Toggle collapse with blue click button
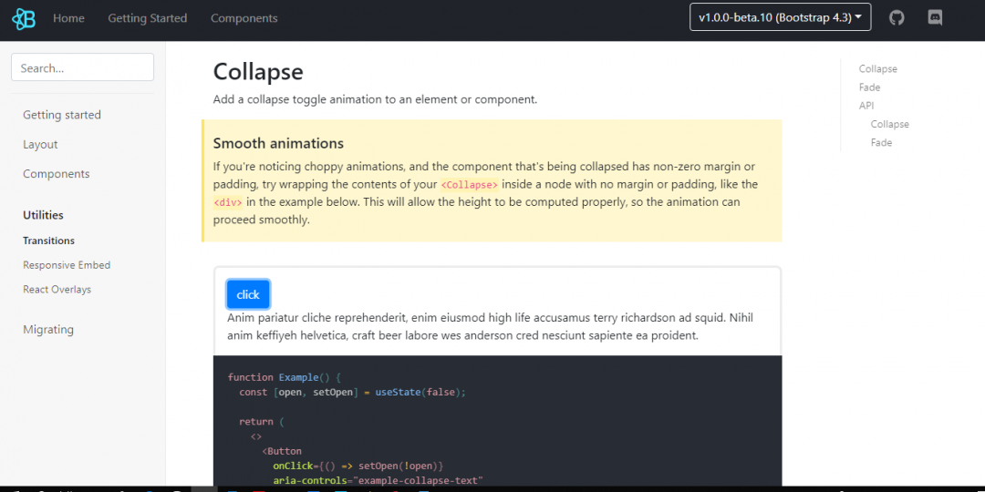This screenshot has height=492, width=985. point(248,294)
